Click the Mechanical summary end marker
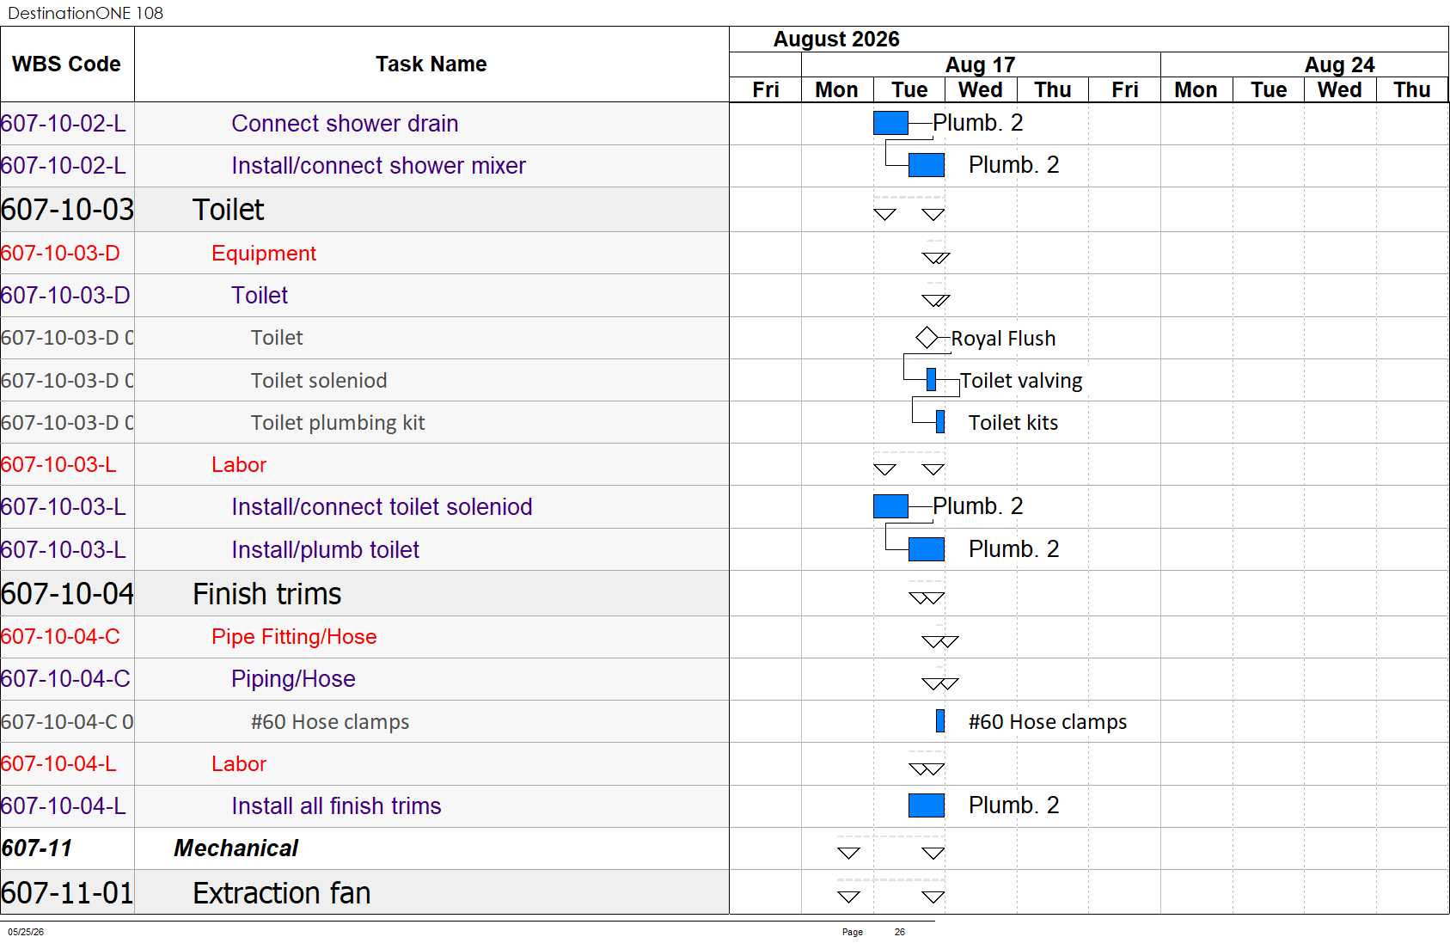Viewport: 1450px width, 943px height. 933,853
